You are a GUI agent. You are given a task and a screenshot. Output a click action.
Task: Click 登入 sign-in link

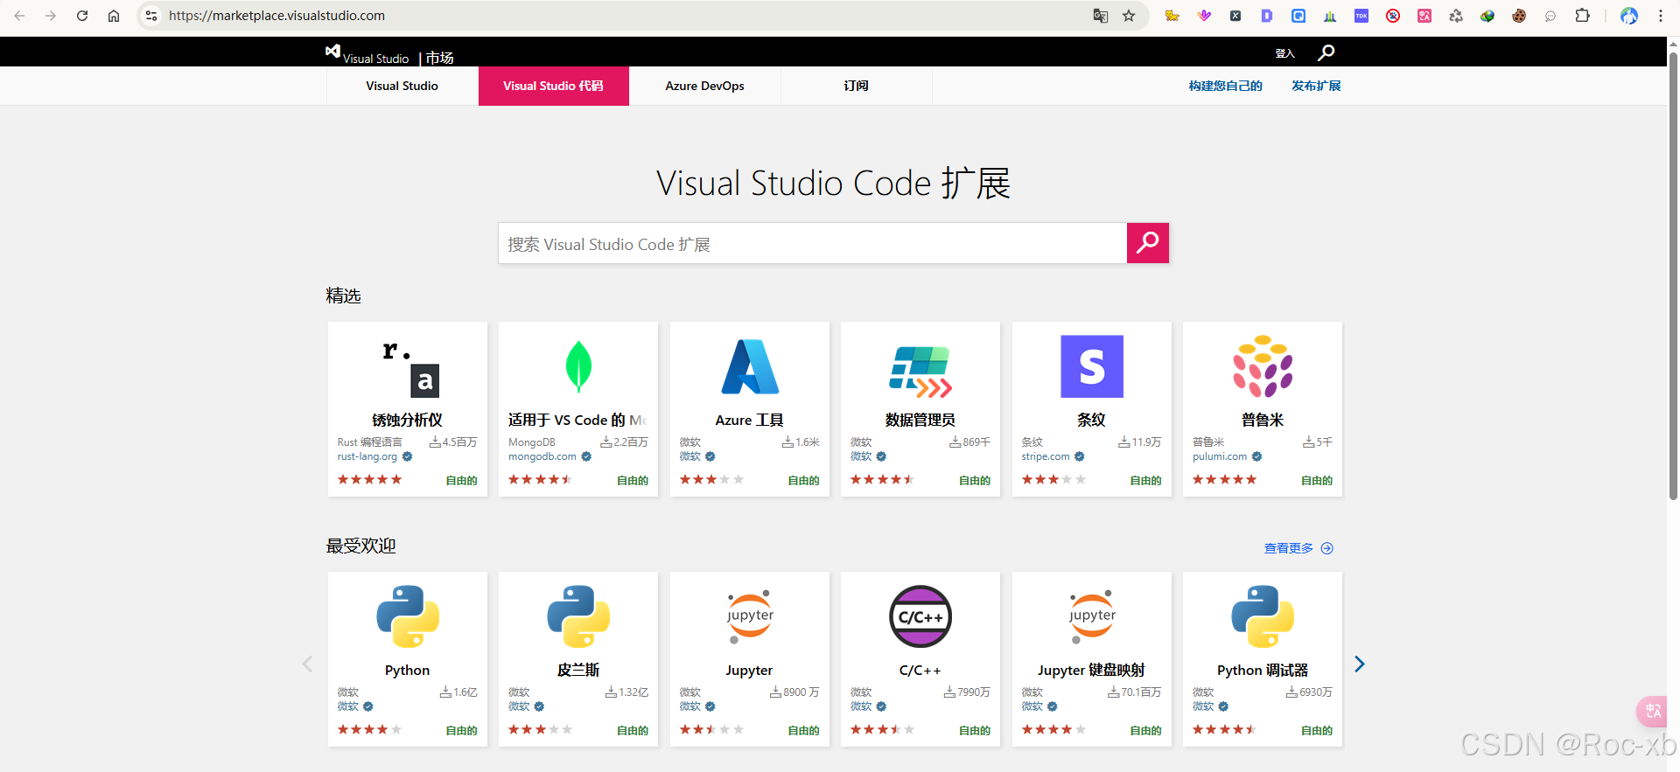click(1284, 54)
